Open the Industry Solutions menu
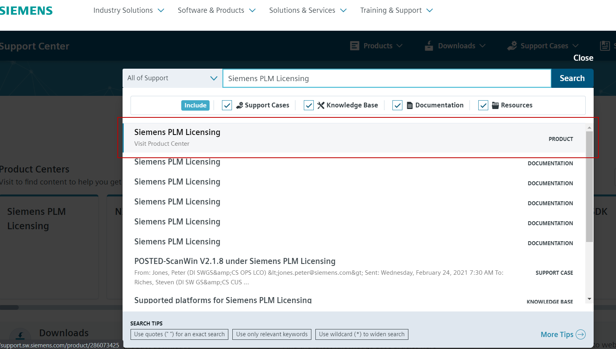 [123, 10]
